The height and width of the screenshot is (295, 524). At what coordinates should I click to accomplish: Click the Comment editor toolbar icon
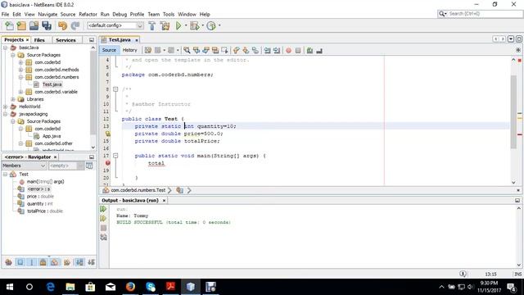pos(309,50)
